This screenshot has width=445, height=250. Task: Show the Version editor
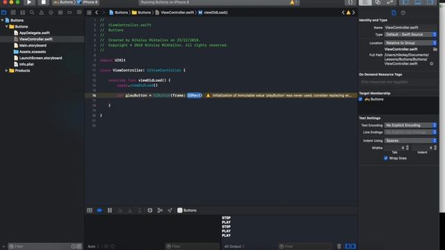coord(390,2)
